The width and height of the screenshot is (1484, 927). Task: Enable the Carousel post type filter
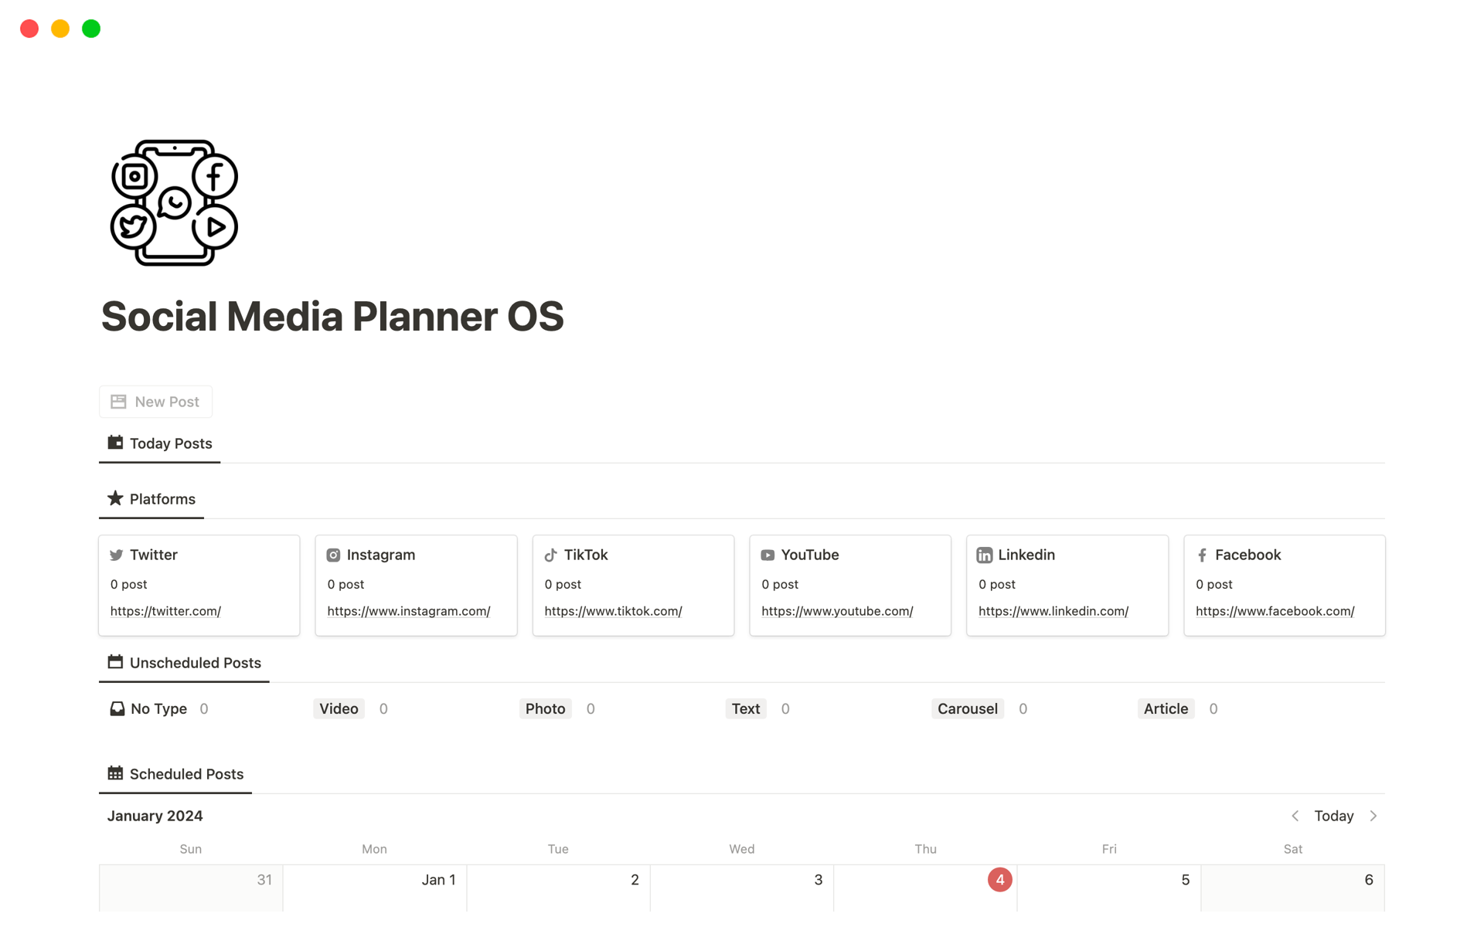[x=967, y=708]
